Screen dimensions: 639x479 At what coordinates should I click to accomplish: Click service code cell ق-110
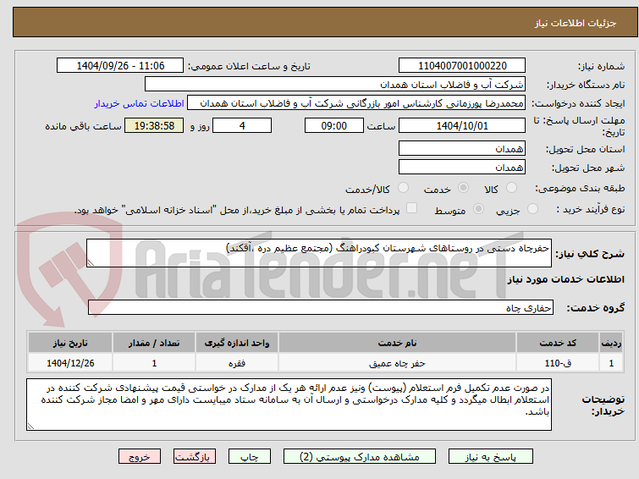point(558,363)
